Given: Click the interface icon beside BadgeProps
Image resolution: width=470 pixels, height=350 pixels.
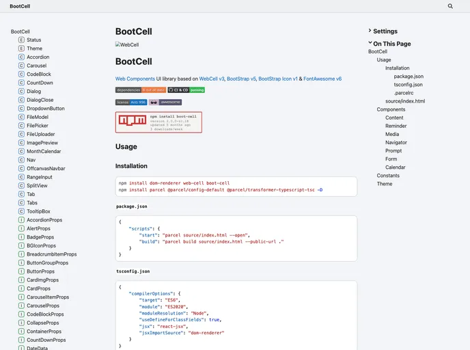Looking at the screenshot, I should click(21, 237).
